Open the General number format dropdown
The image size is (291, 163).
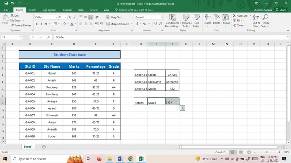pyautogui.click(x=161, y=17)
